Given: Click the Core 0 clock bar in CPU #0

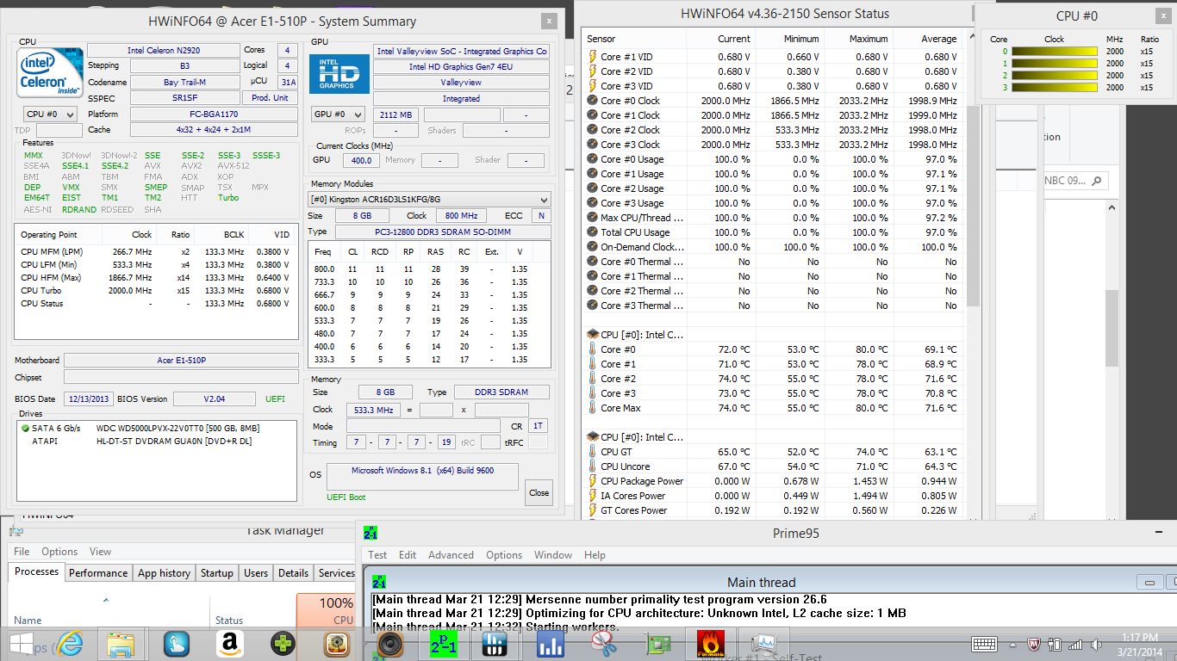Looking at the screenshot, I should tap(1055, 51).
